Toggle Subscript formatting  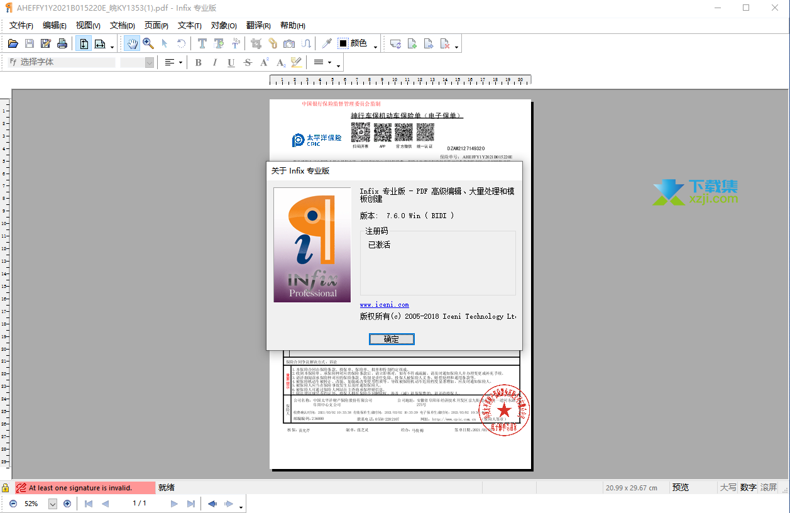pyautogui.click(x=281, y=62)
